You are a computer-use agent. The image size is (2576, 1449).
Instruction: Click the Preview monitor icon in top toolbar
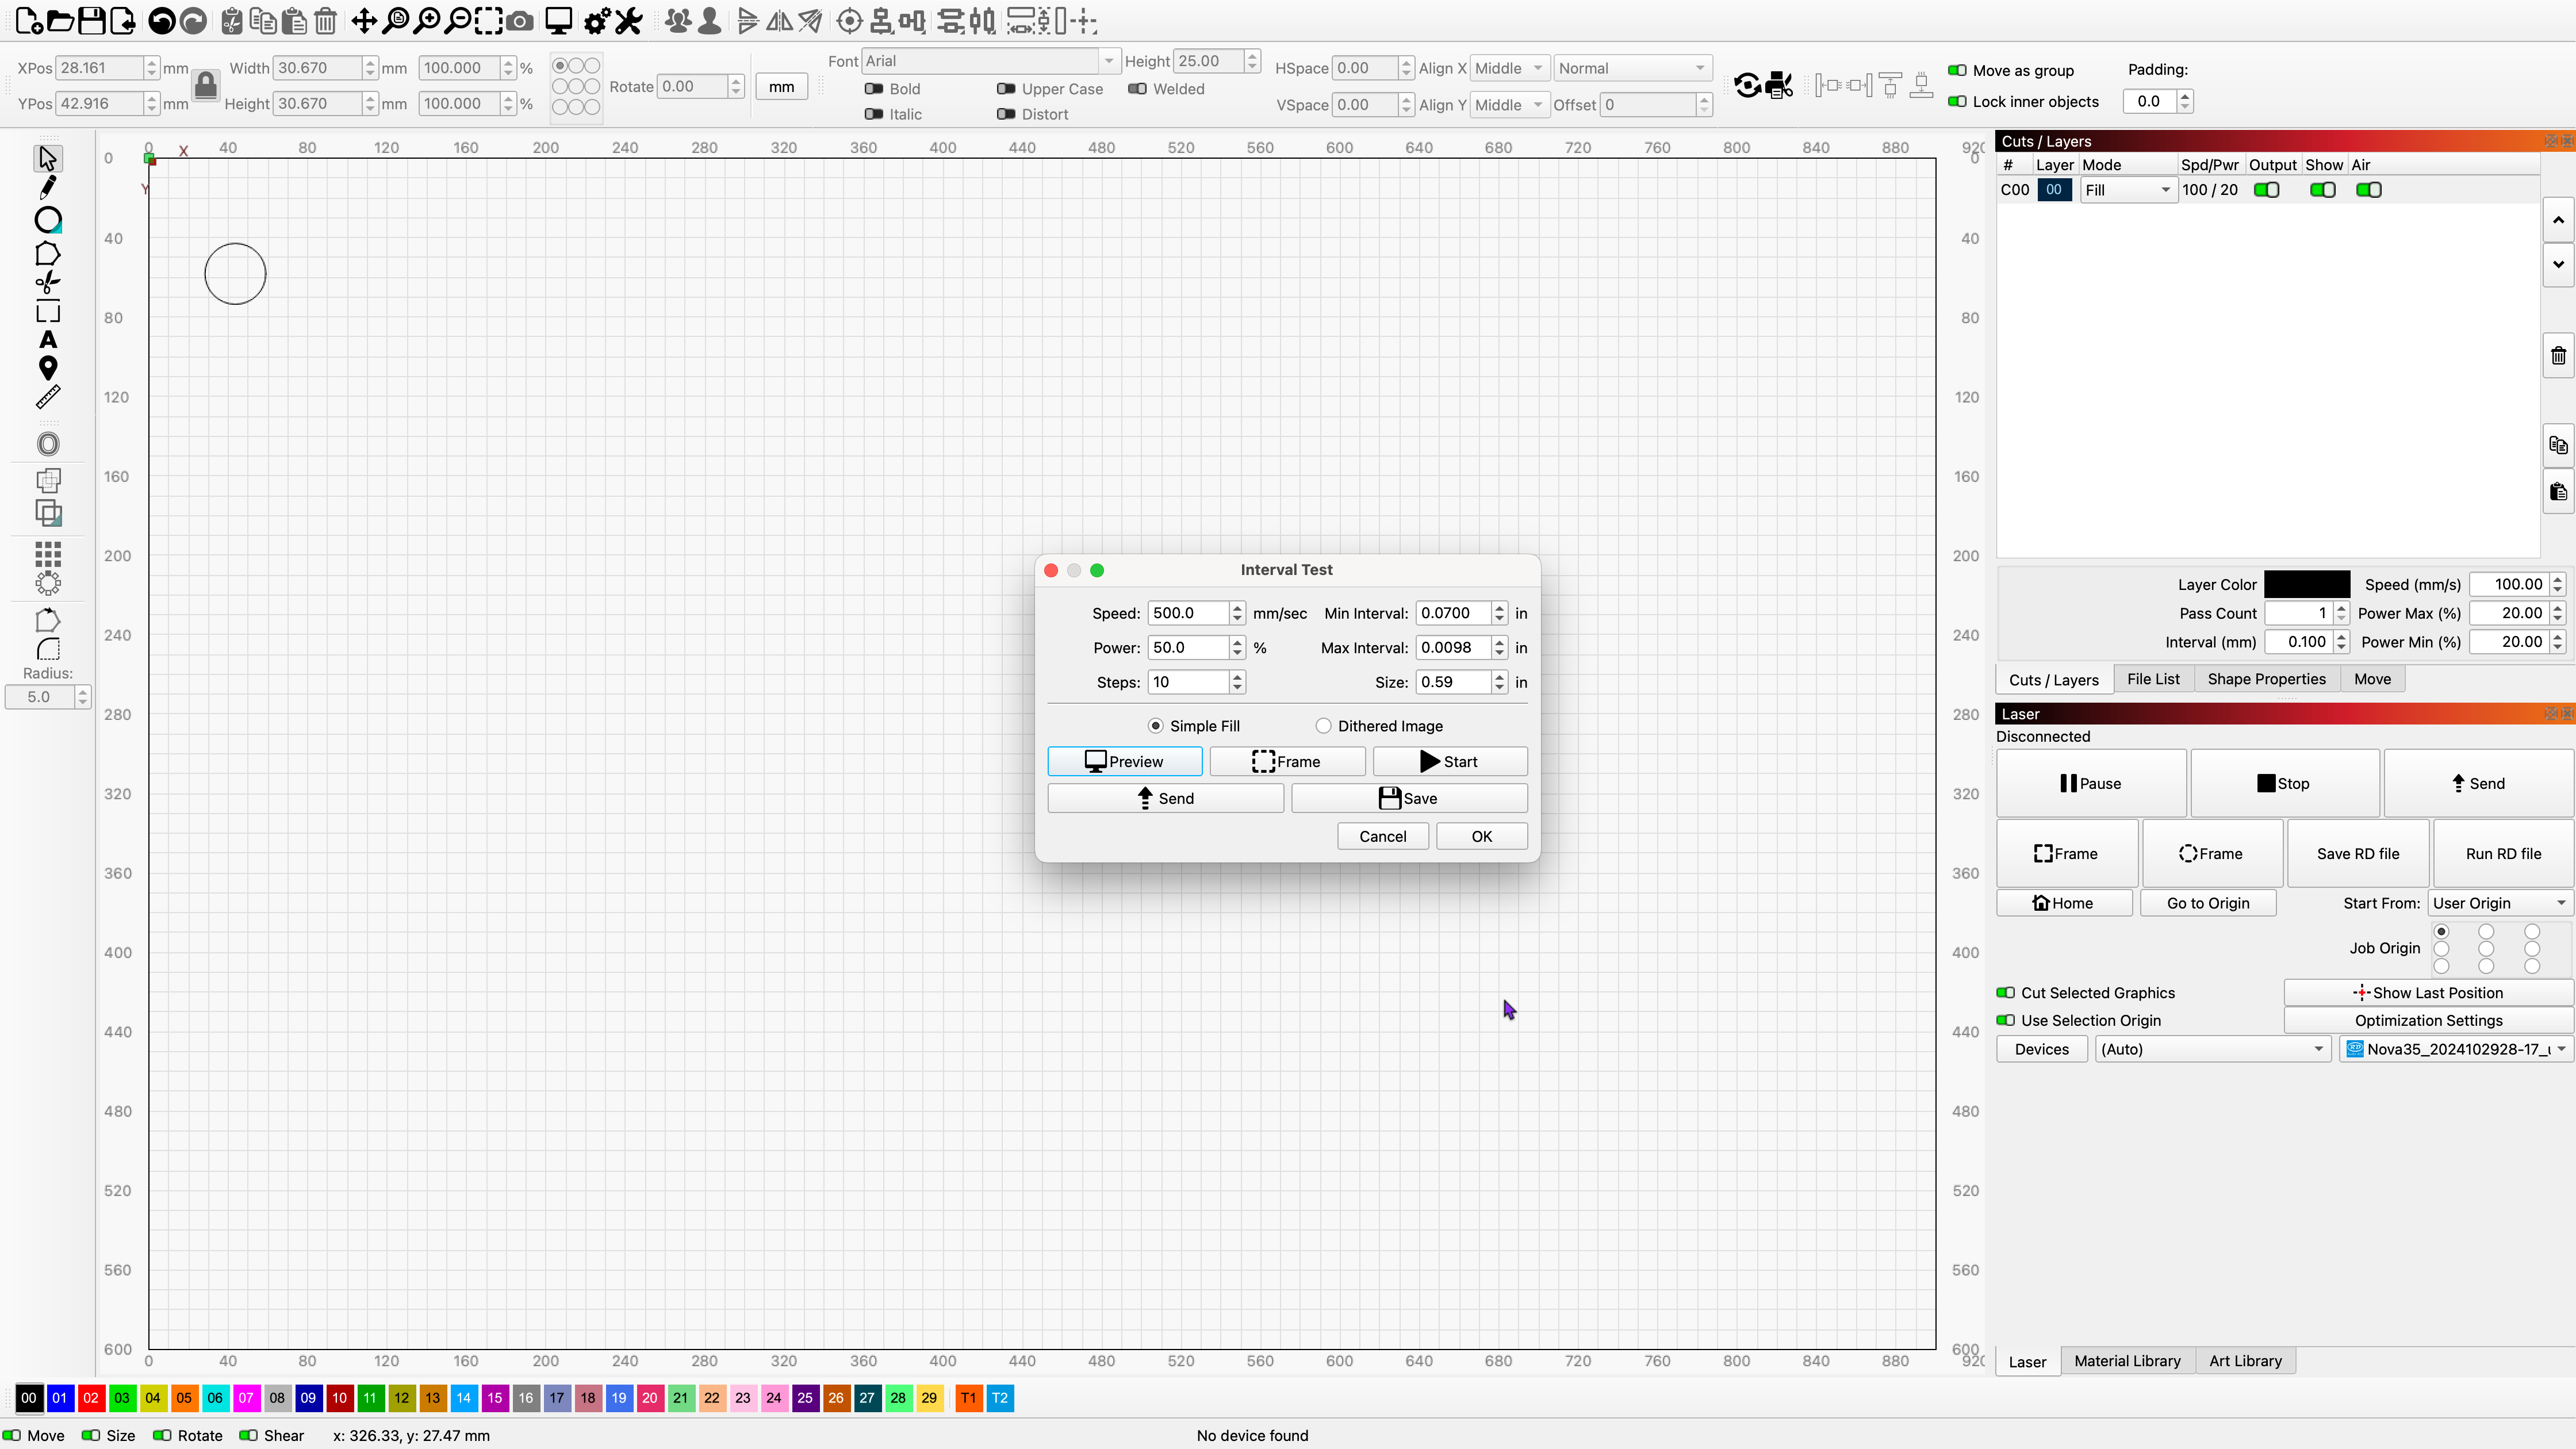(x=558, y=21)
